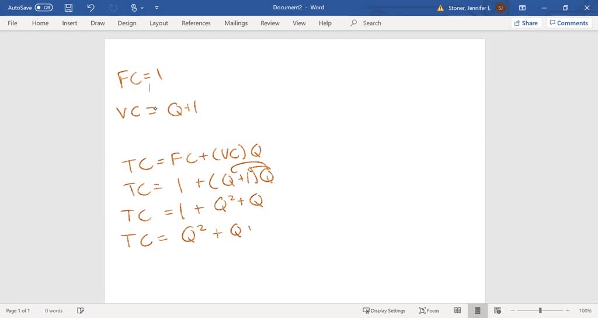Switch to References tab
This screenshot has width=598, height=318.
(x=196, y=23)
